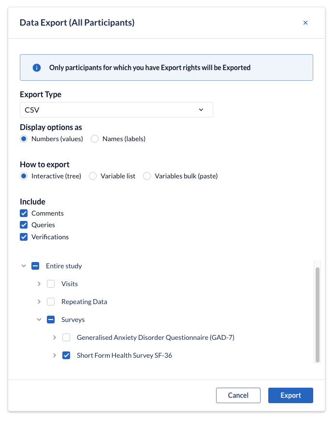Check the Repeating Data checkbox
The height and width of the screenshot is (422, 334).
tap(51, 302)
